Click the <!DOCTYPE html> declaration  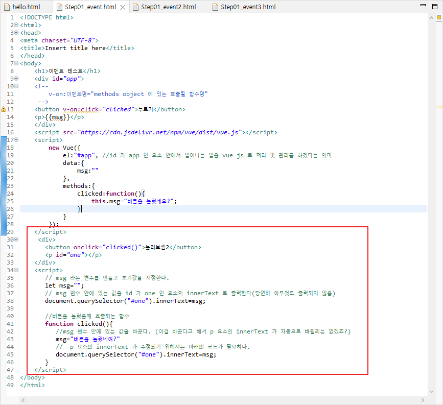click(x=46, y=17)
